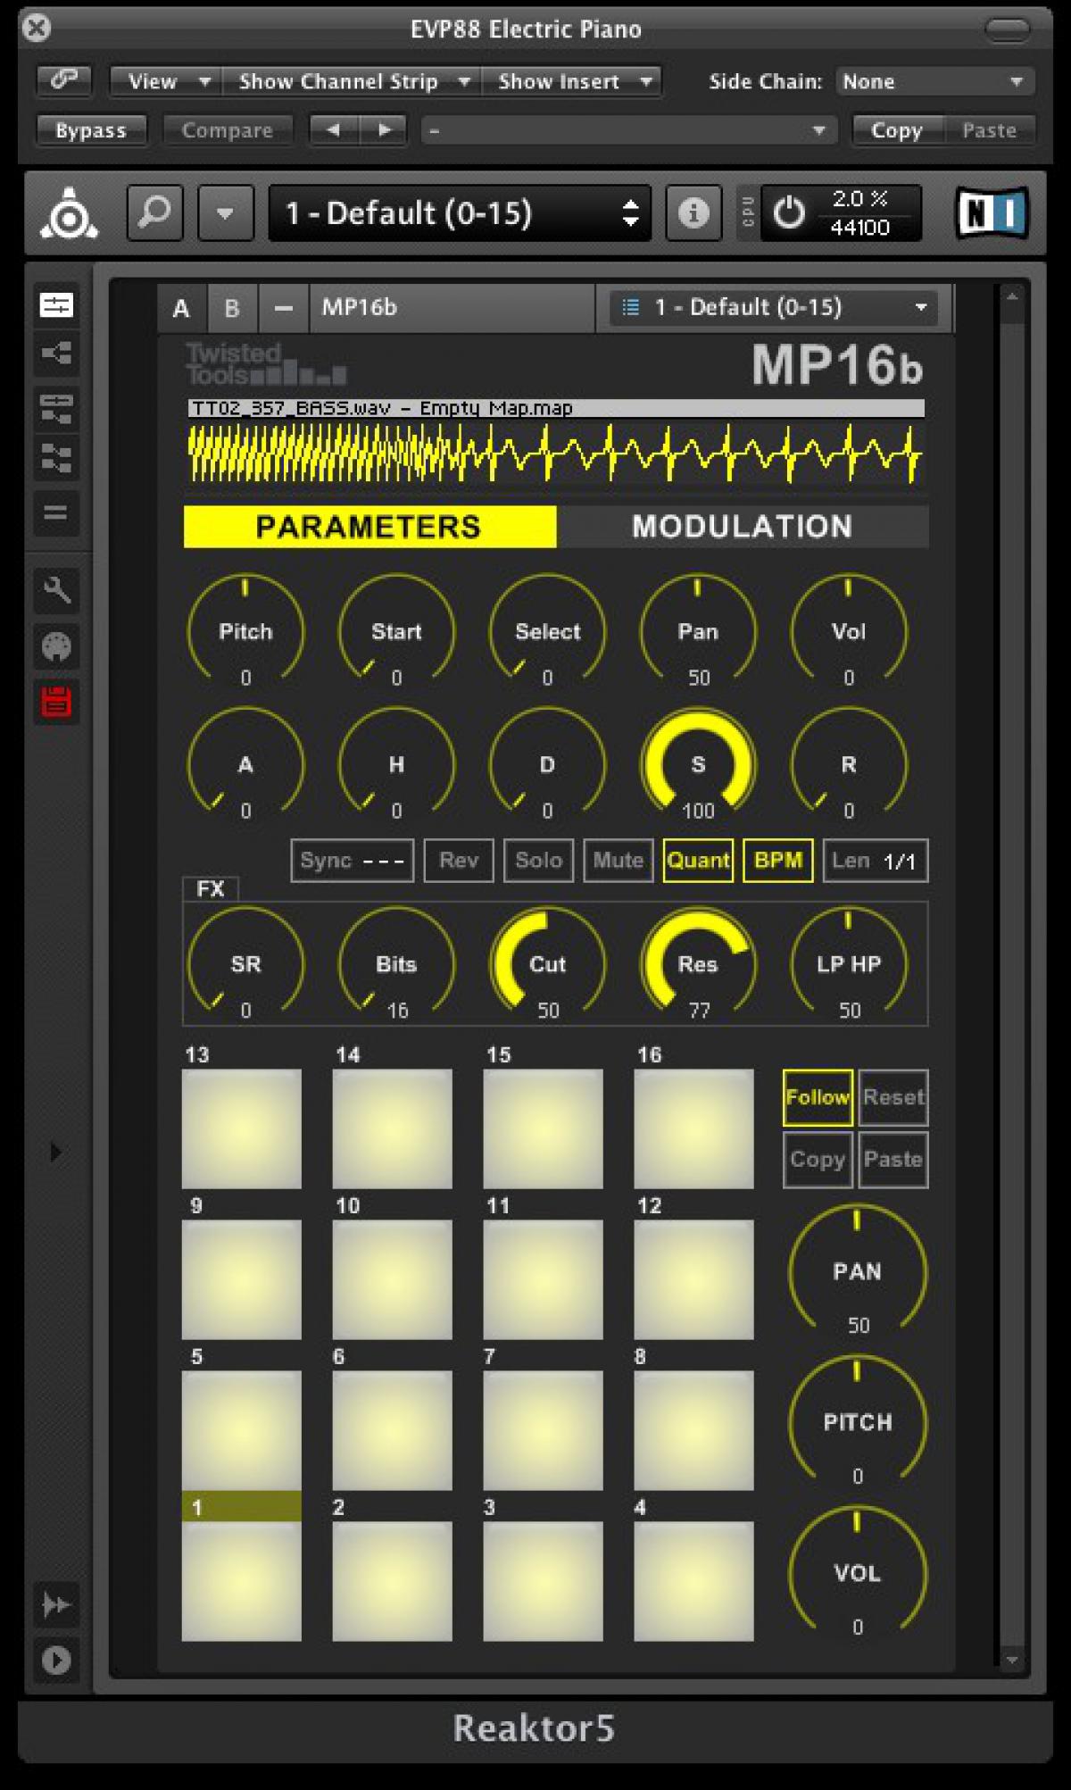Click the play circle icon at sidebar bottom
This screenshot has width=1071, height=1790.
coord(56,1661)
